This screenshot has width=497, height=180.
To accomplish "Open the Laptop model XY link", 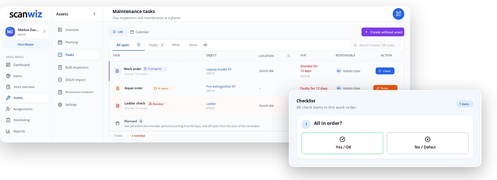I will (219, 69).
